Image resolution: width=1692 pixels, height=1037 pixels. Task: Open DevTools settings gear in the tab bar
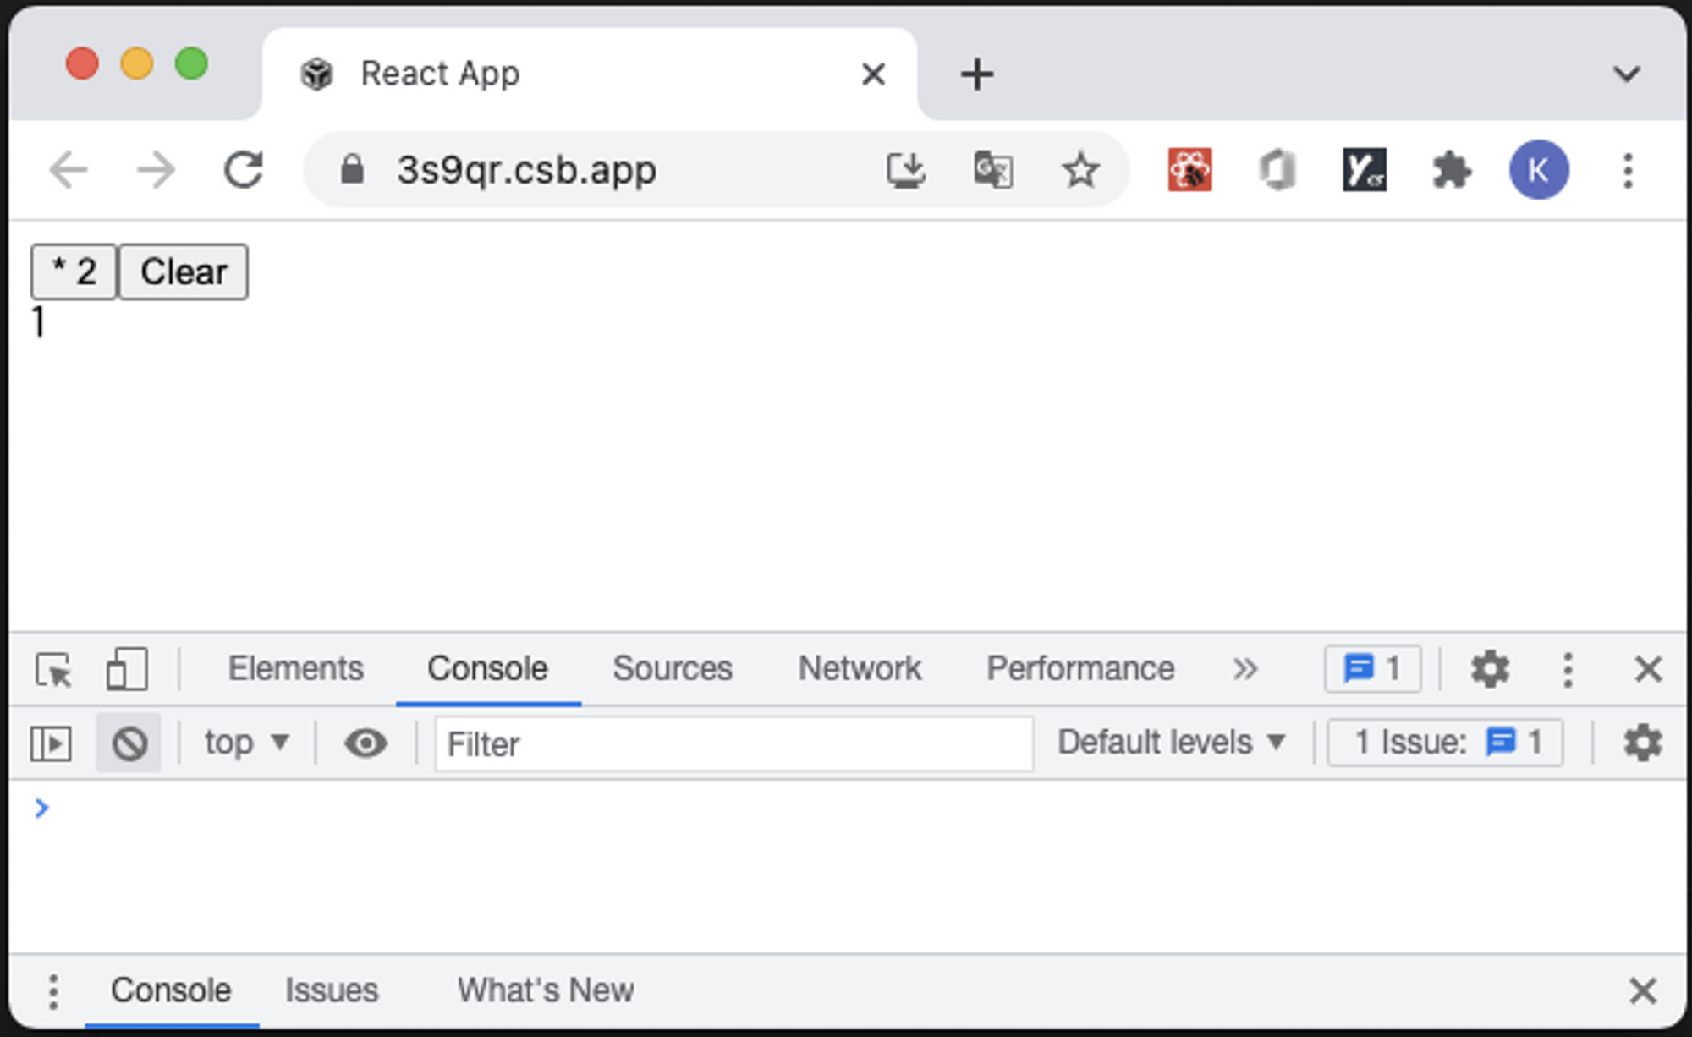pyautogui.click(x=1489, y=670)
